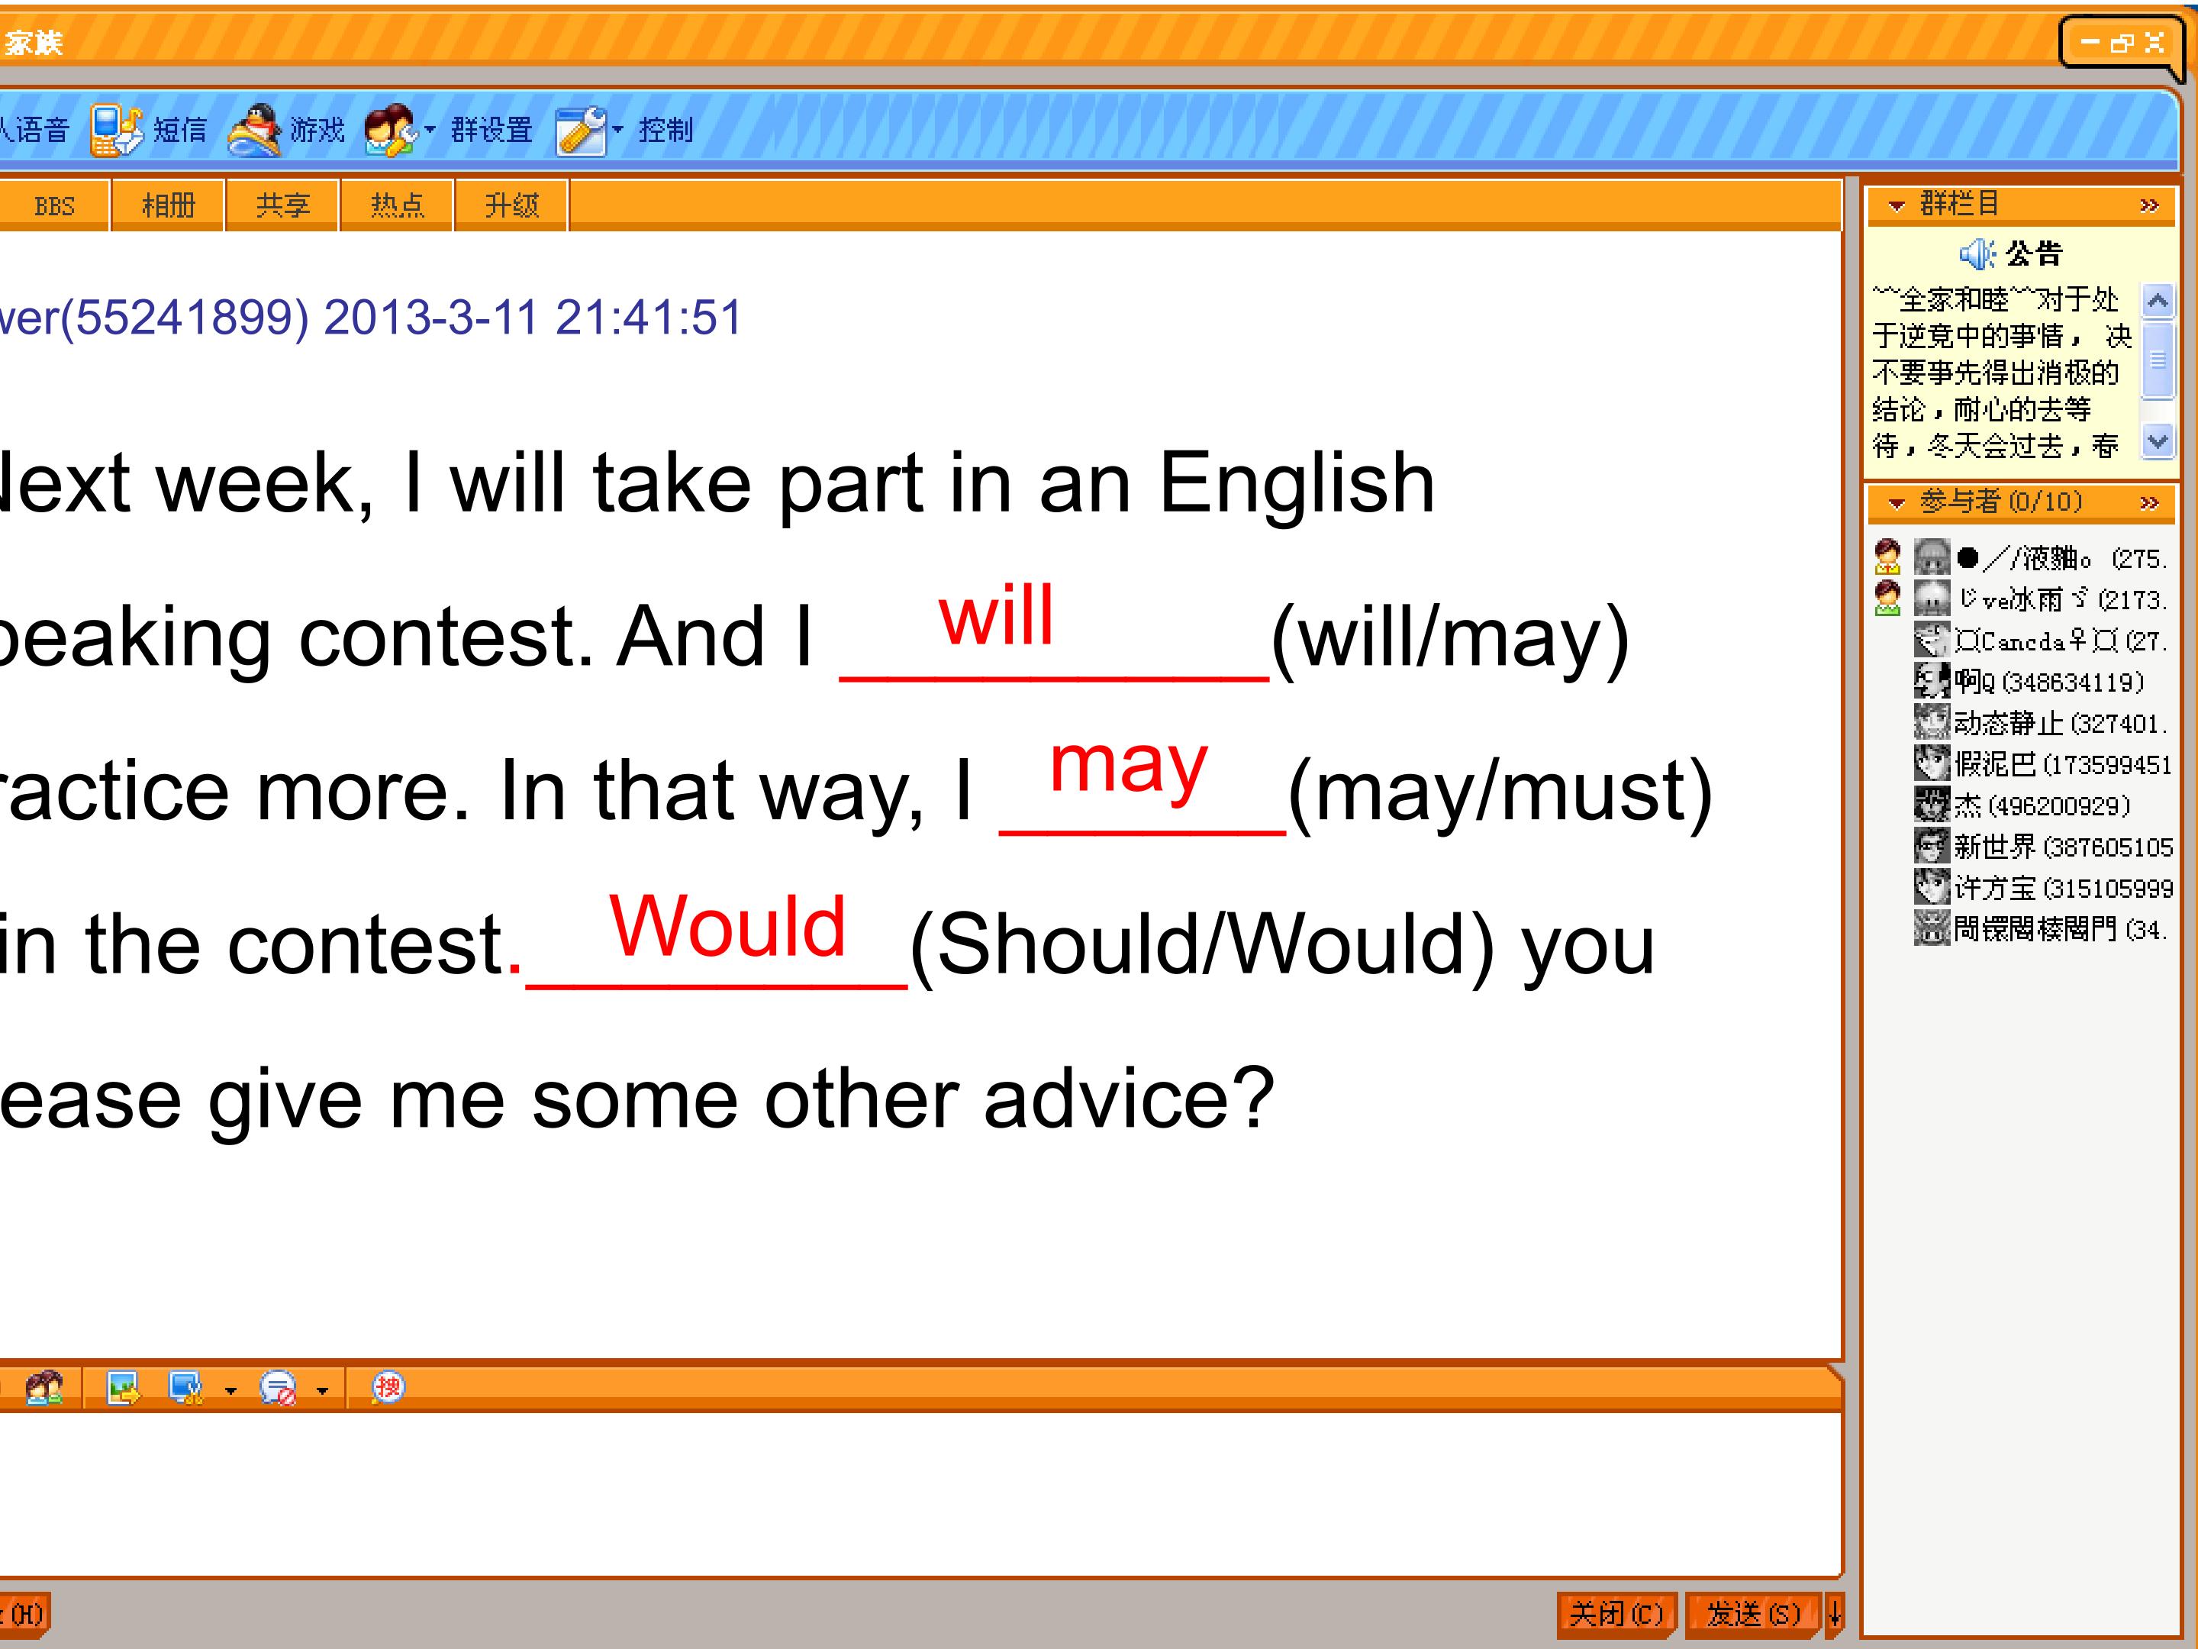Click the announcement scrollbar down arrow
Viewport: 2198px width, 1649px height.
(x=2158, y=440)
